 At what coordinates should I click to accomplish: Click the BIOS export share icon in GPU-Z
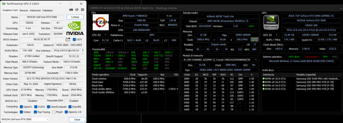pos(68,39)
